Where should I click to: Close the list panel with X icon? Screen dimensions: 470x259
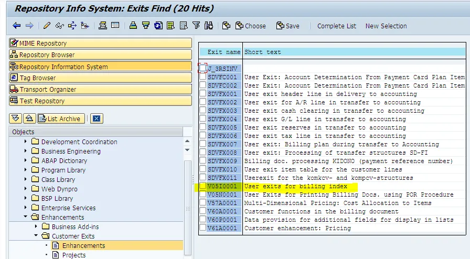pyautogui.click(x=96, y=118)
